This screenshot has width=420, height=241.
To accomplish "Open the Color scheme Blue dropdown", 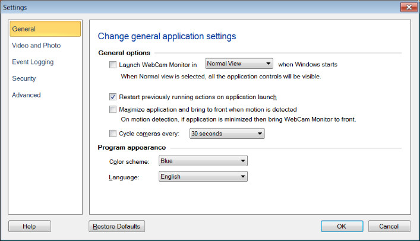I will point(203,161).
